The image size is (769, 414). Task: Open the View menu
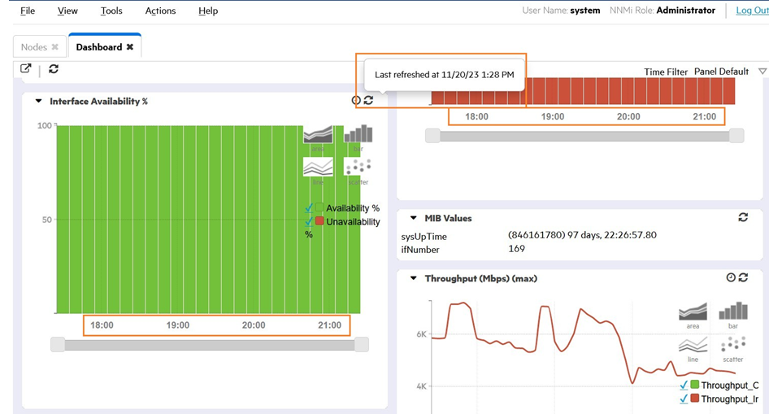[x=67, y=11]
